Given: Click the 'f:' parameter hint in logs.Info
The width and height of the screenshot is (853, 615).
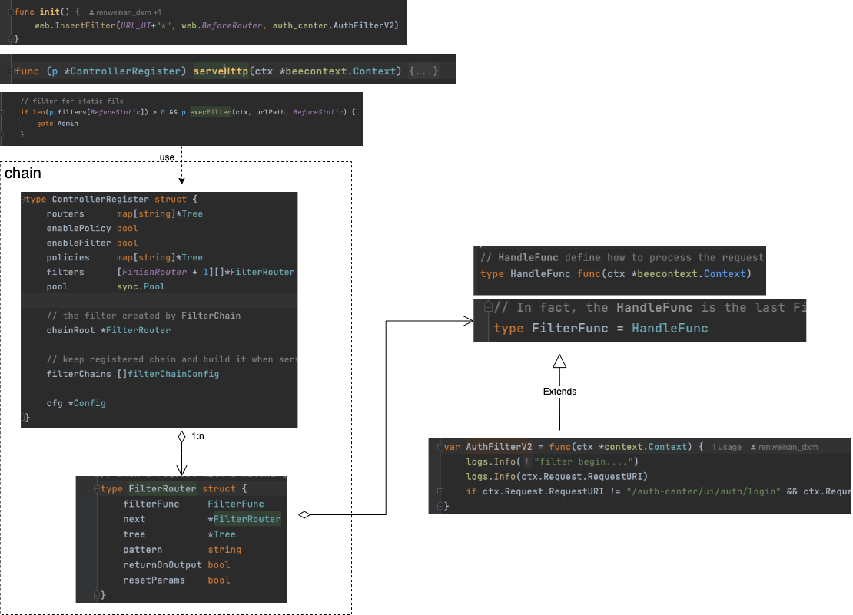Looking at the screenshot, I should click(x=527, y=461).
